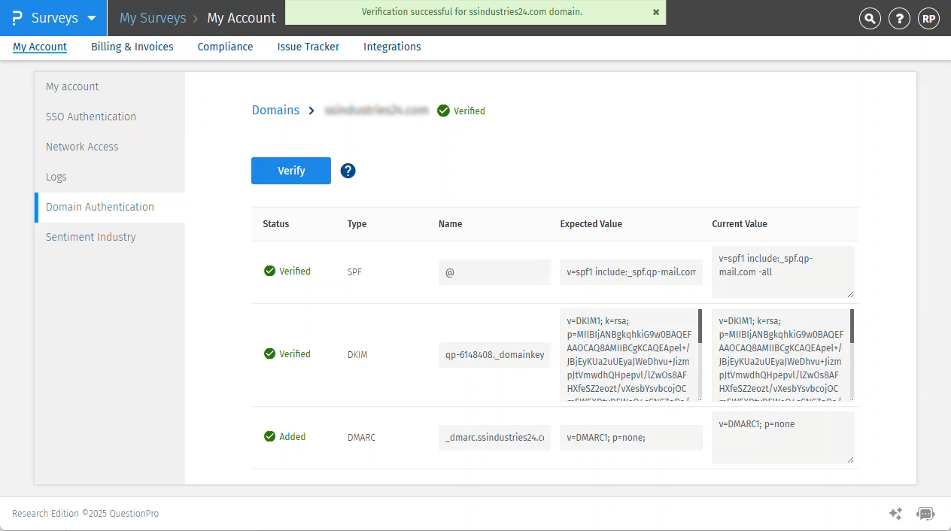Click the DMARC name field _dmarc.ssindustries24
951x531 pixels.
[x=494, y=438]
